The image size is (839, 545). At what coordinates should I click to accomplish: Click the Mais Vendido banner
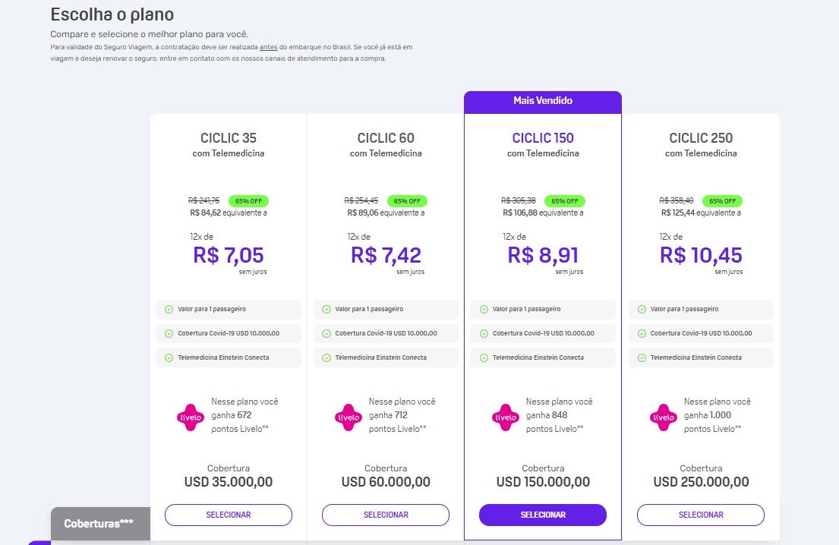[543, 102]
